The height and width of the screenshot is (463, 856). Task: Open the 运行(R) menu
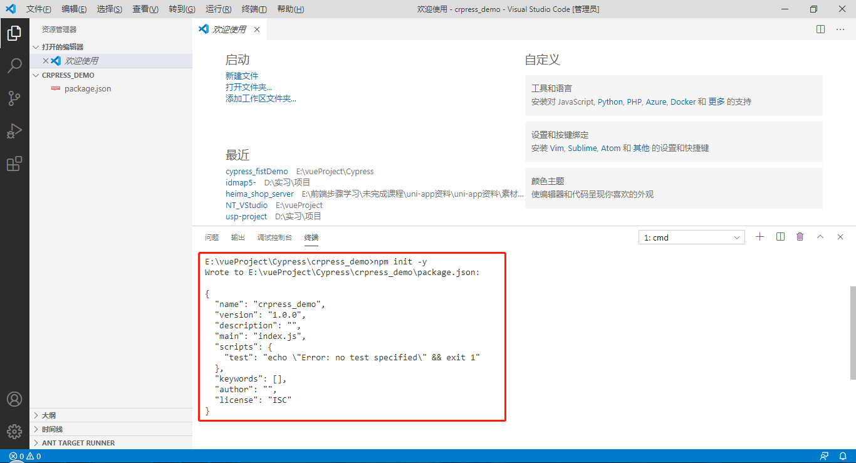pos(218,9)
